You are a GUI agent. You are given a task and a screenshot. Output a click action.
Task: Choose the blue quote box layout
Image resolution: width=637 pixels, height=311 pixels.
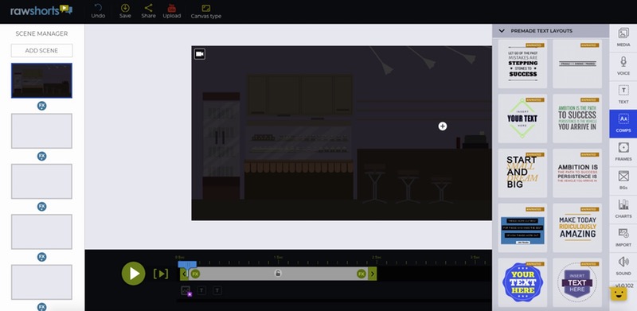point(522,227)
